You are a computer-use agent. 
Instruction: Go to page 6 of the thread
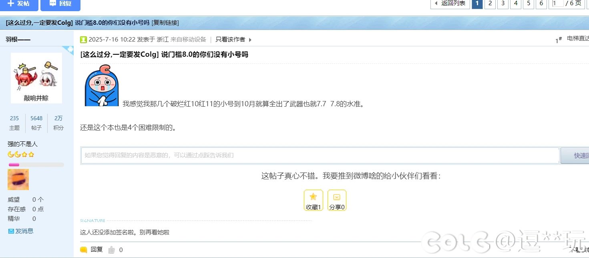tap(541, 4)
